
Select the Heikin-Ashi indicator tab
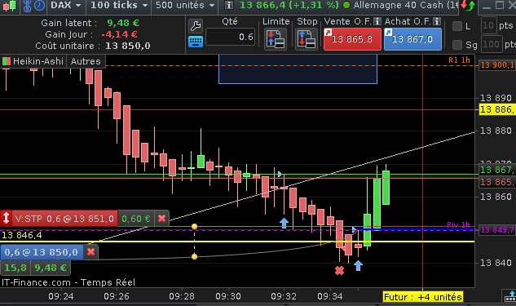[x=33, y=61]
